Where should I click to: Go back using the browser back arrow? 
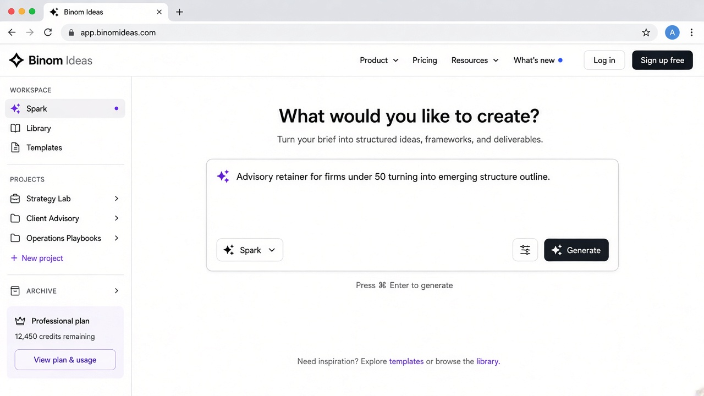(x=12, y=32)
